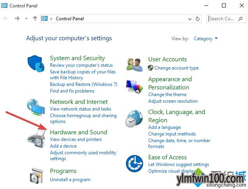Click the Programs disc box icon
The width and height of the screenshot is (248, 189).
click(x=37, y=176)
